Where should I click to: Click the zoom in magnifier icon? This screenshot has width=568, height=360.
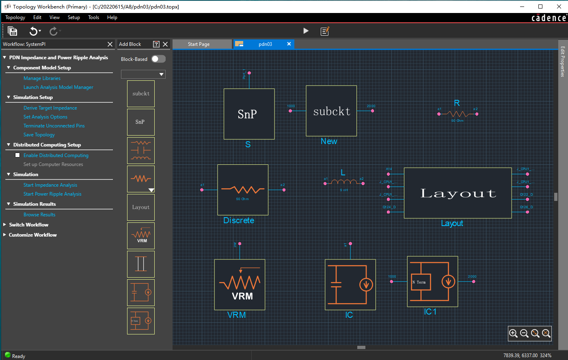click(x=514, y=333)
